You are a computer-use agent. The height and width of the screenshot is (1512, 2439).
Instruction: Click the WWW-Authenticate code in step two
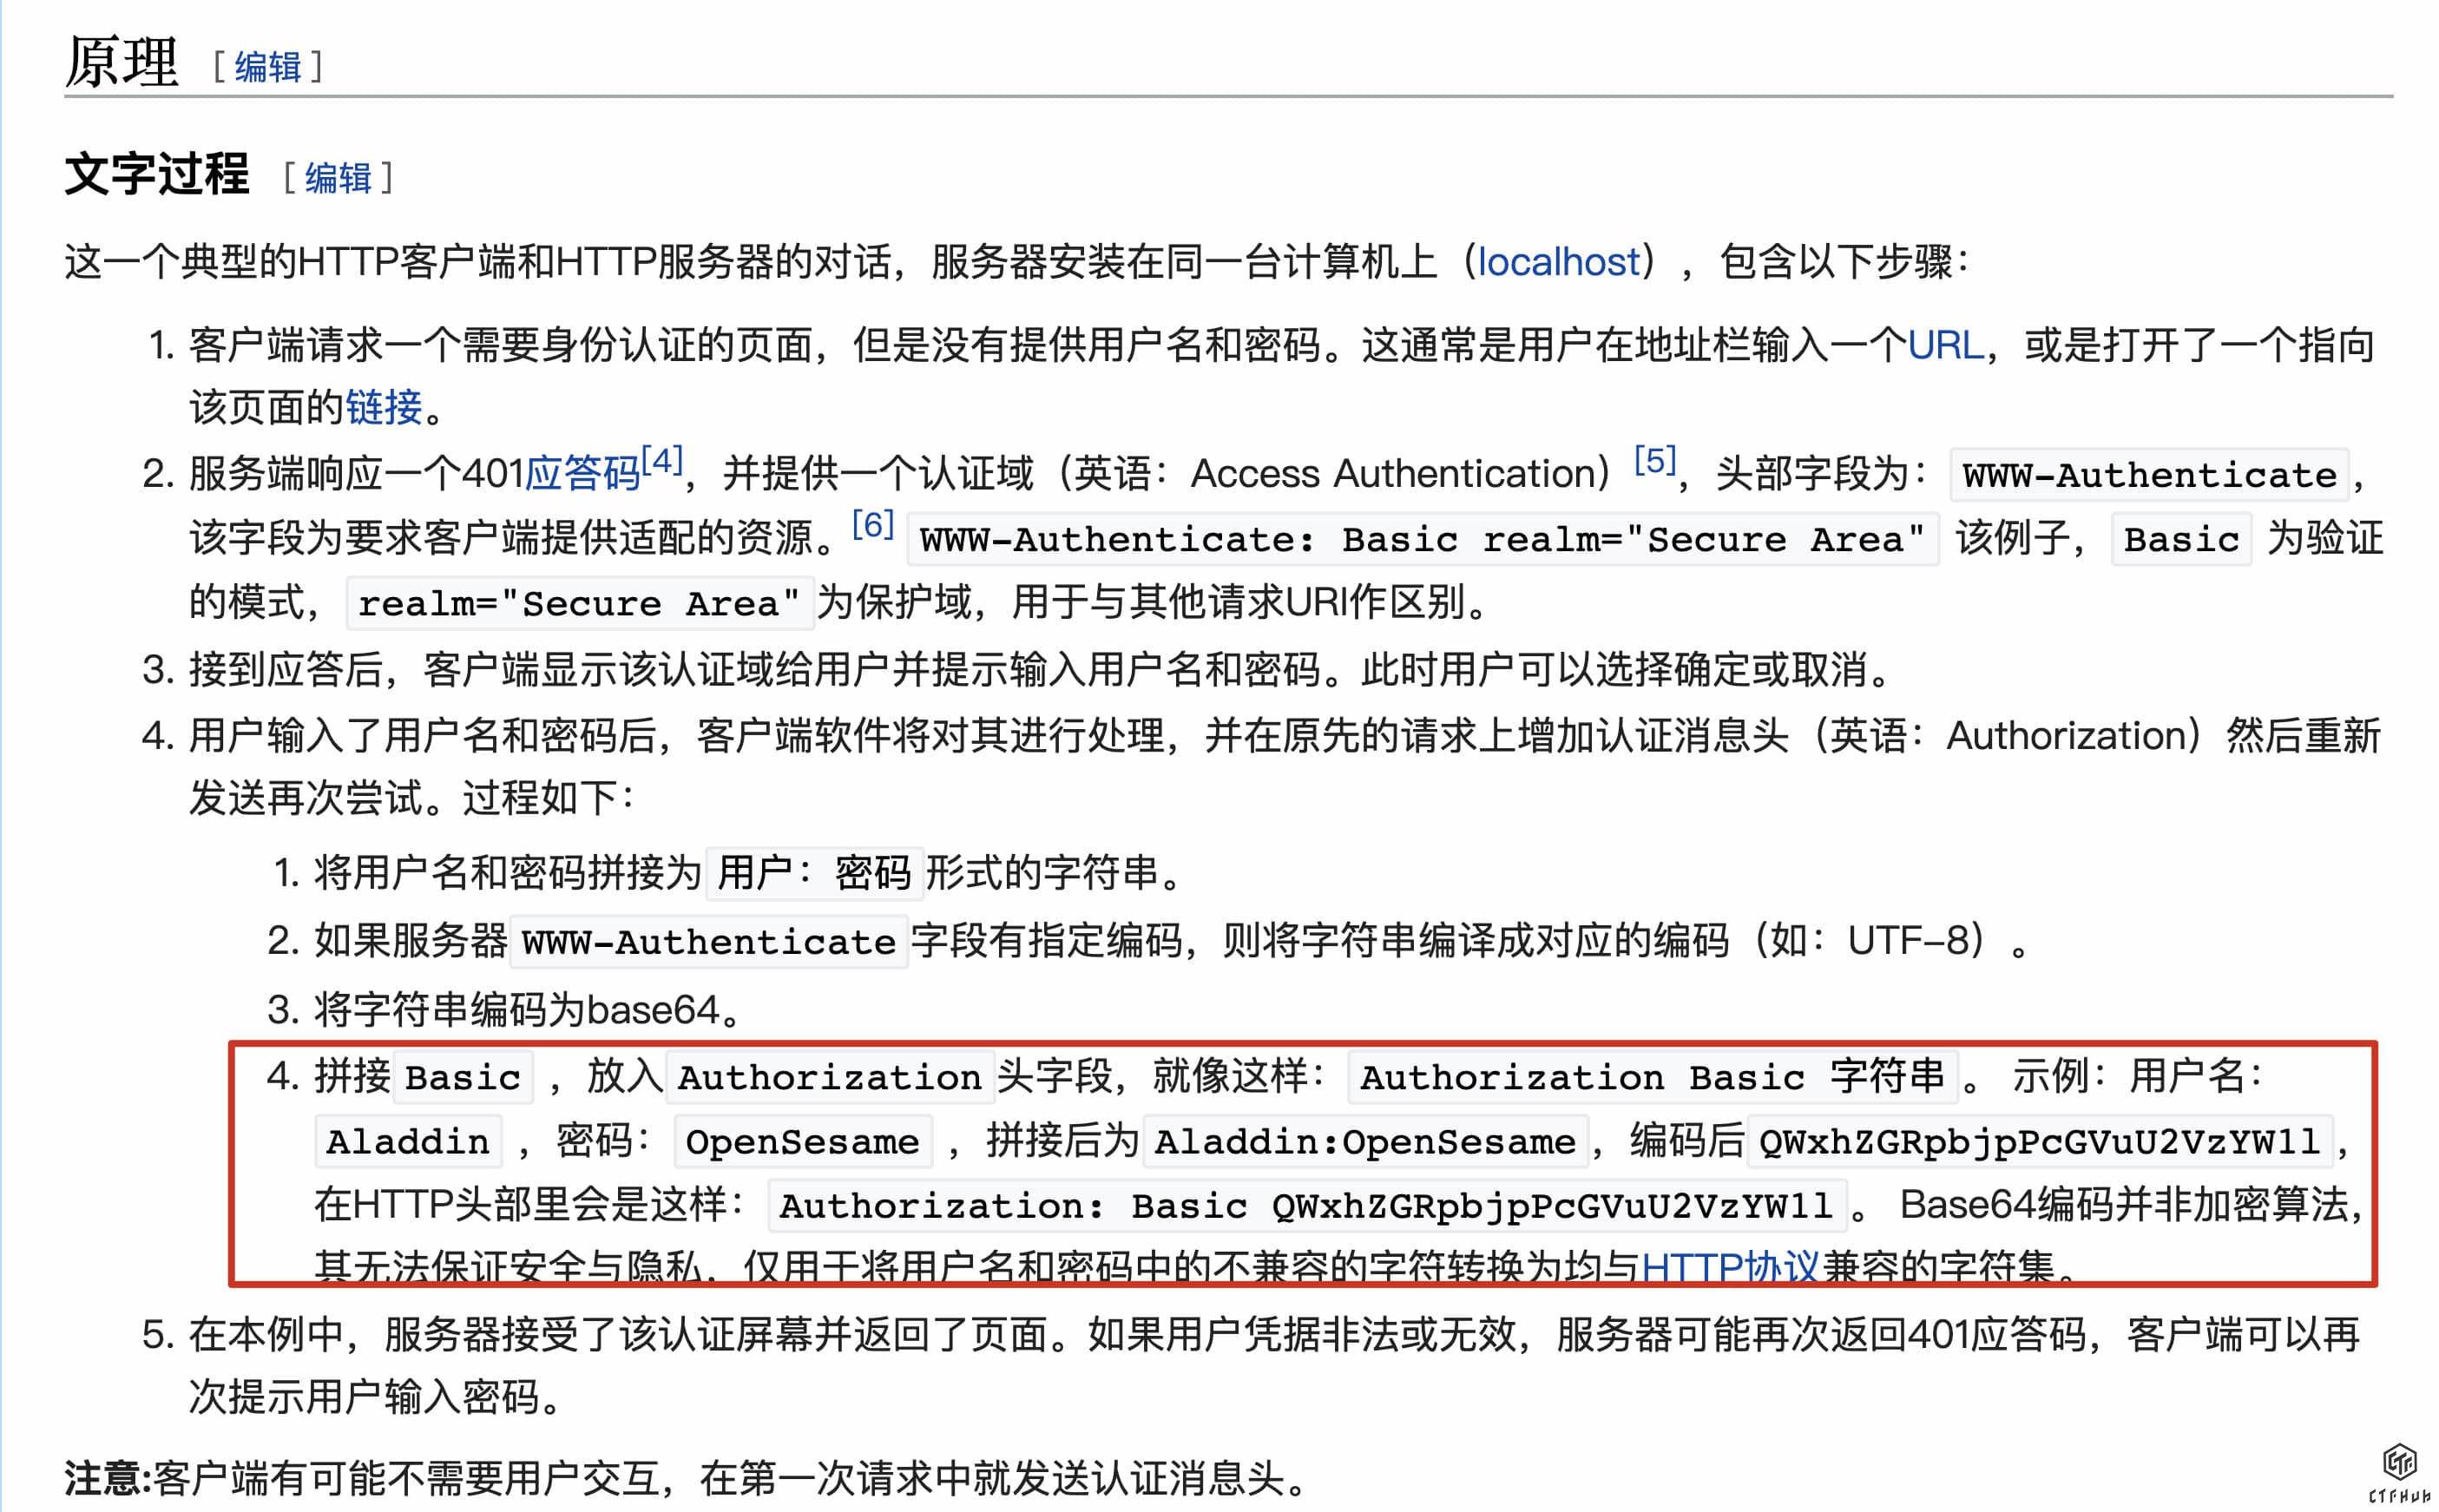point(2148,475)
